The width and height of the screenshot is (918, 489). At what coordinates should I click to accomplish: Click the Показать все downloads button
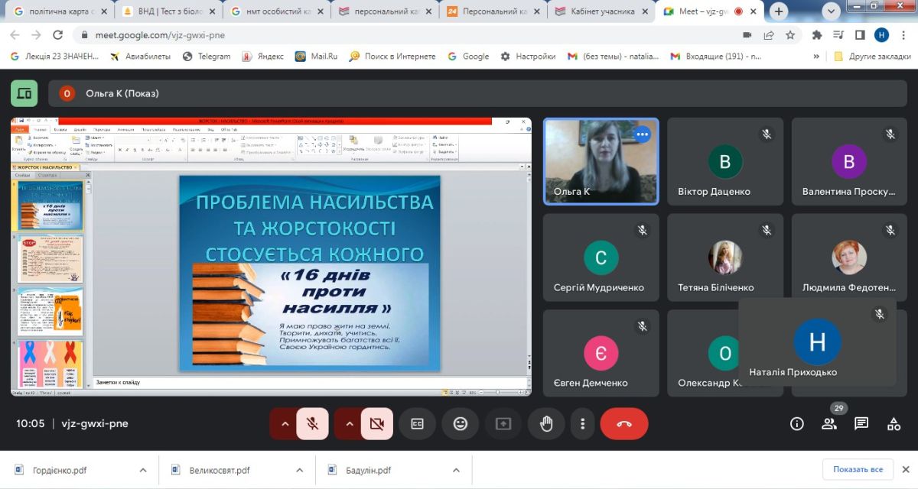[858, 469]
